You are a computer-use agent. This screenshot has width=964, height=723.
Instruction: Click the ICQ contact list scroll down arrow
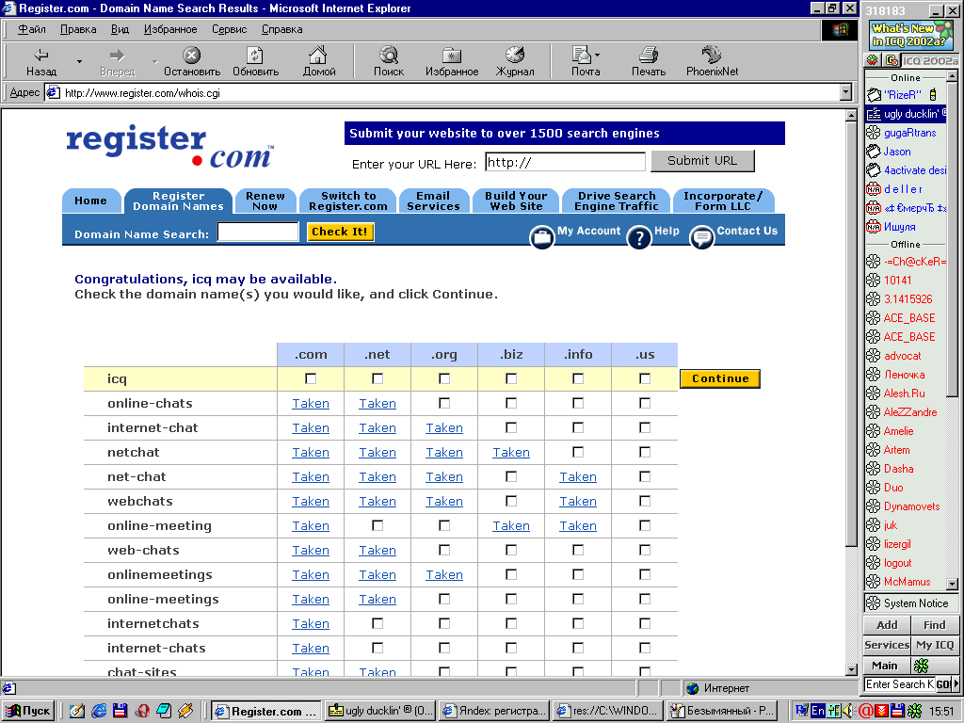coord(952,584)
